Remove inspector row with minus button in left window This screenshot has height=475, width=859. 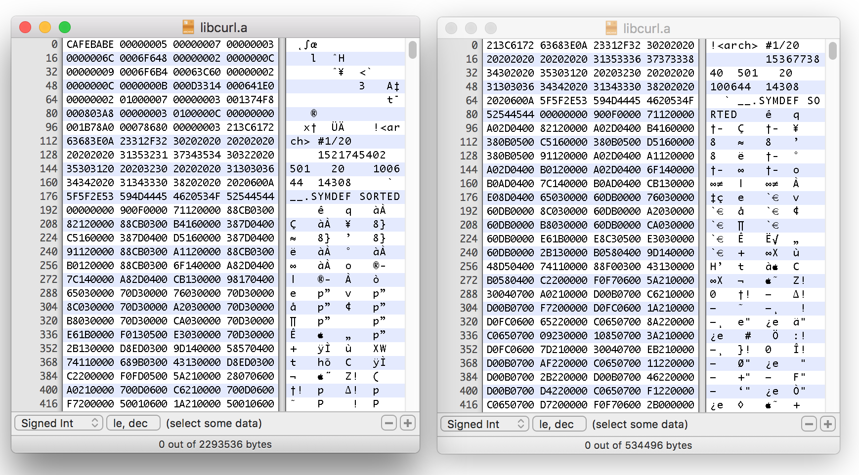389,423
